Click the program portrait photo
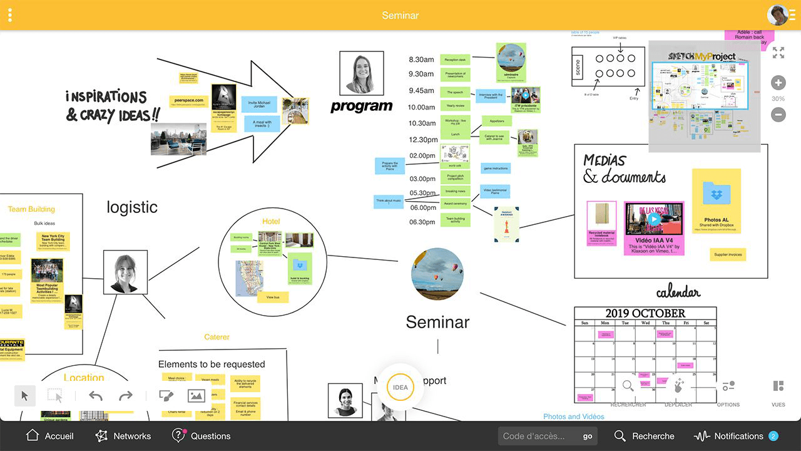Image resolution: width=801 pixels, height=451 pixels. (x=362, y=73)
